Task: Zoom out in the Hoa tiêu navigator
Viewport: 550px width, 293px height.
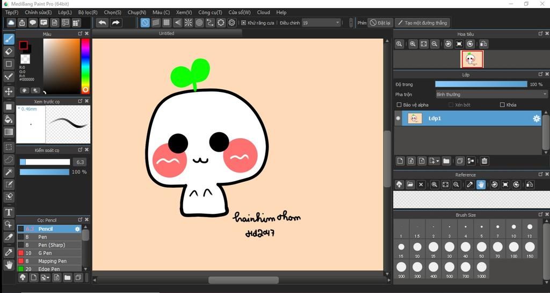Action: pos(434,44)
